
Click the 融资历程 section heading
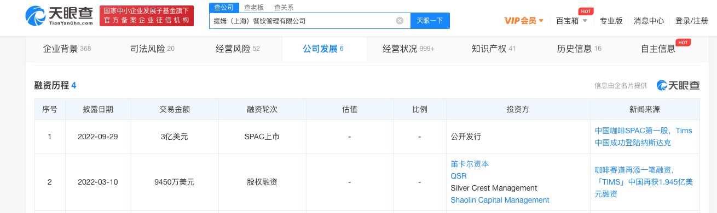tap(55, 85)
